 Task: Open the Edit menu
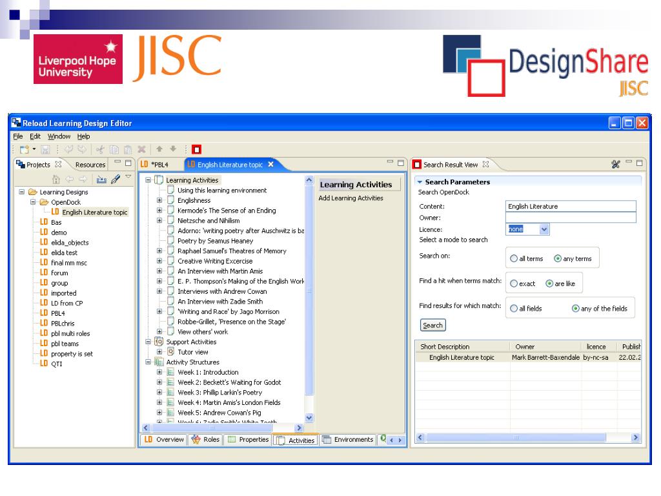[x=35, y=136]
